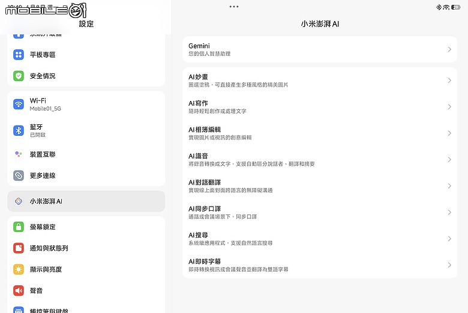The height and width of the screenshot is (313, 468).
Task: Tap the green lock 螢幕鎖定 icon
Action: click(x=19, y=227)
